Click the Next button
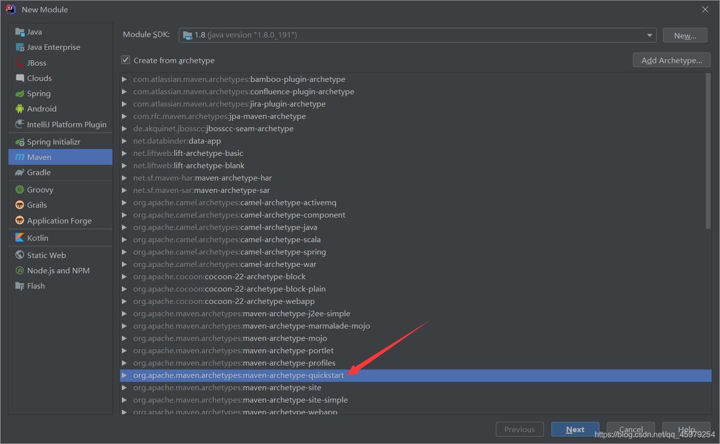Image resolution: width=720 pixels, height=444 pixels. pos(575,430)
